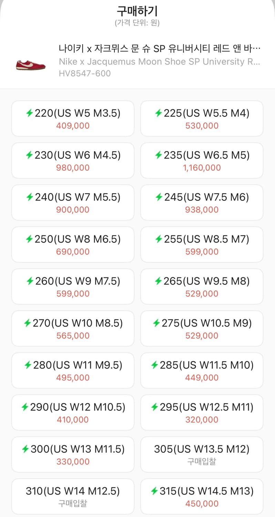Choose size 240 (US W7 M5.5)

click(x=73, y=202)
